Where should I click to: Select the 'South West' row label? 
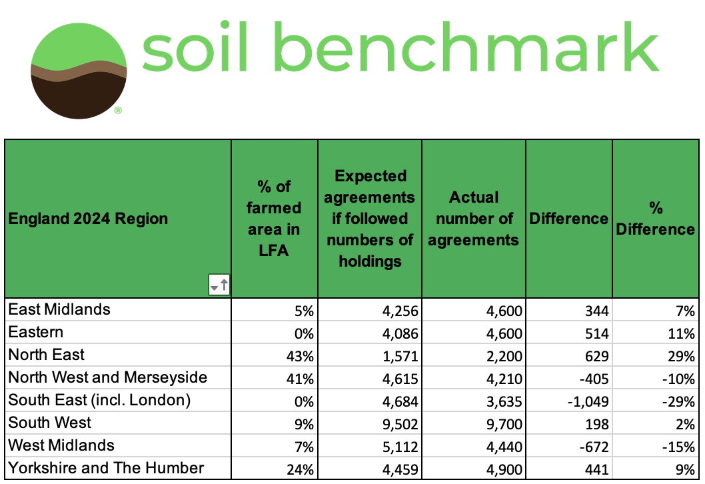(118, 423)
